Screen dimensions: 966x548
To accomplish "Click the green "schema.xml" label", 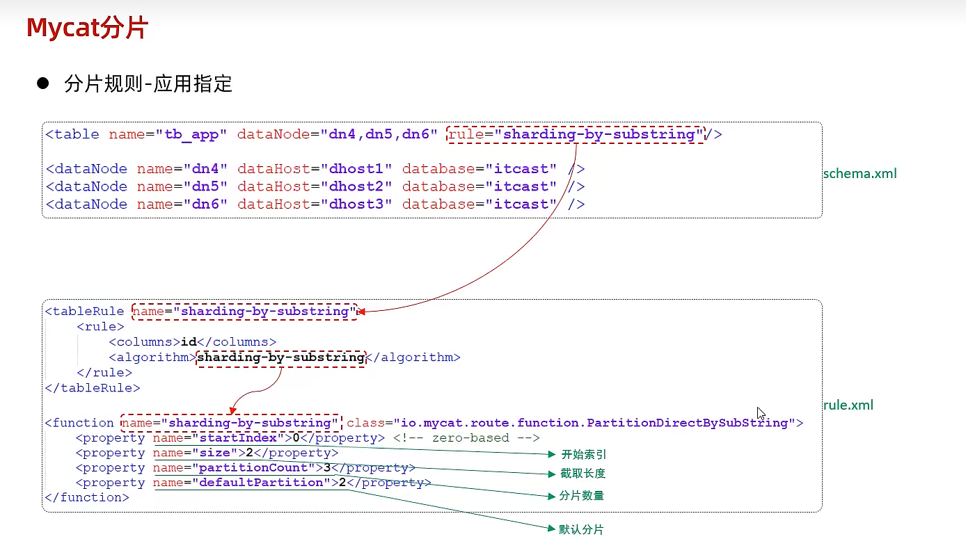I will click(x=860, y=174).
